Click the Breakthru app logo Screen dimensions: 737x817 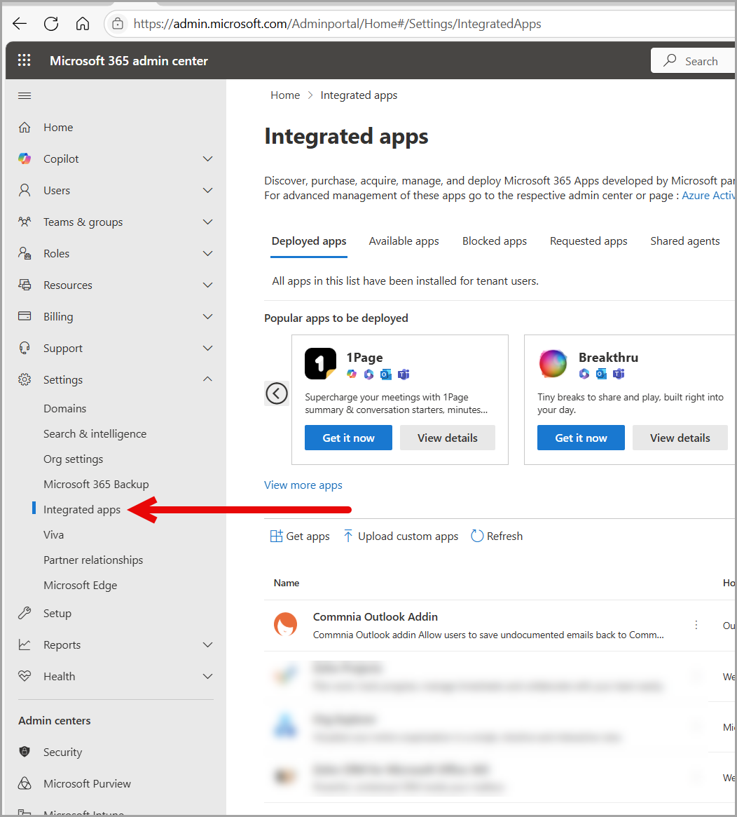(x=553, y=364)
